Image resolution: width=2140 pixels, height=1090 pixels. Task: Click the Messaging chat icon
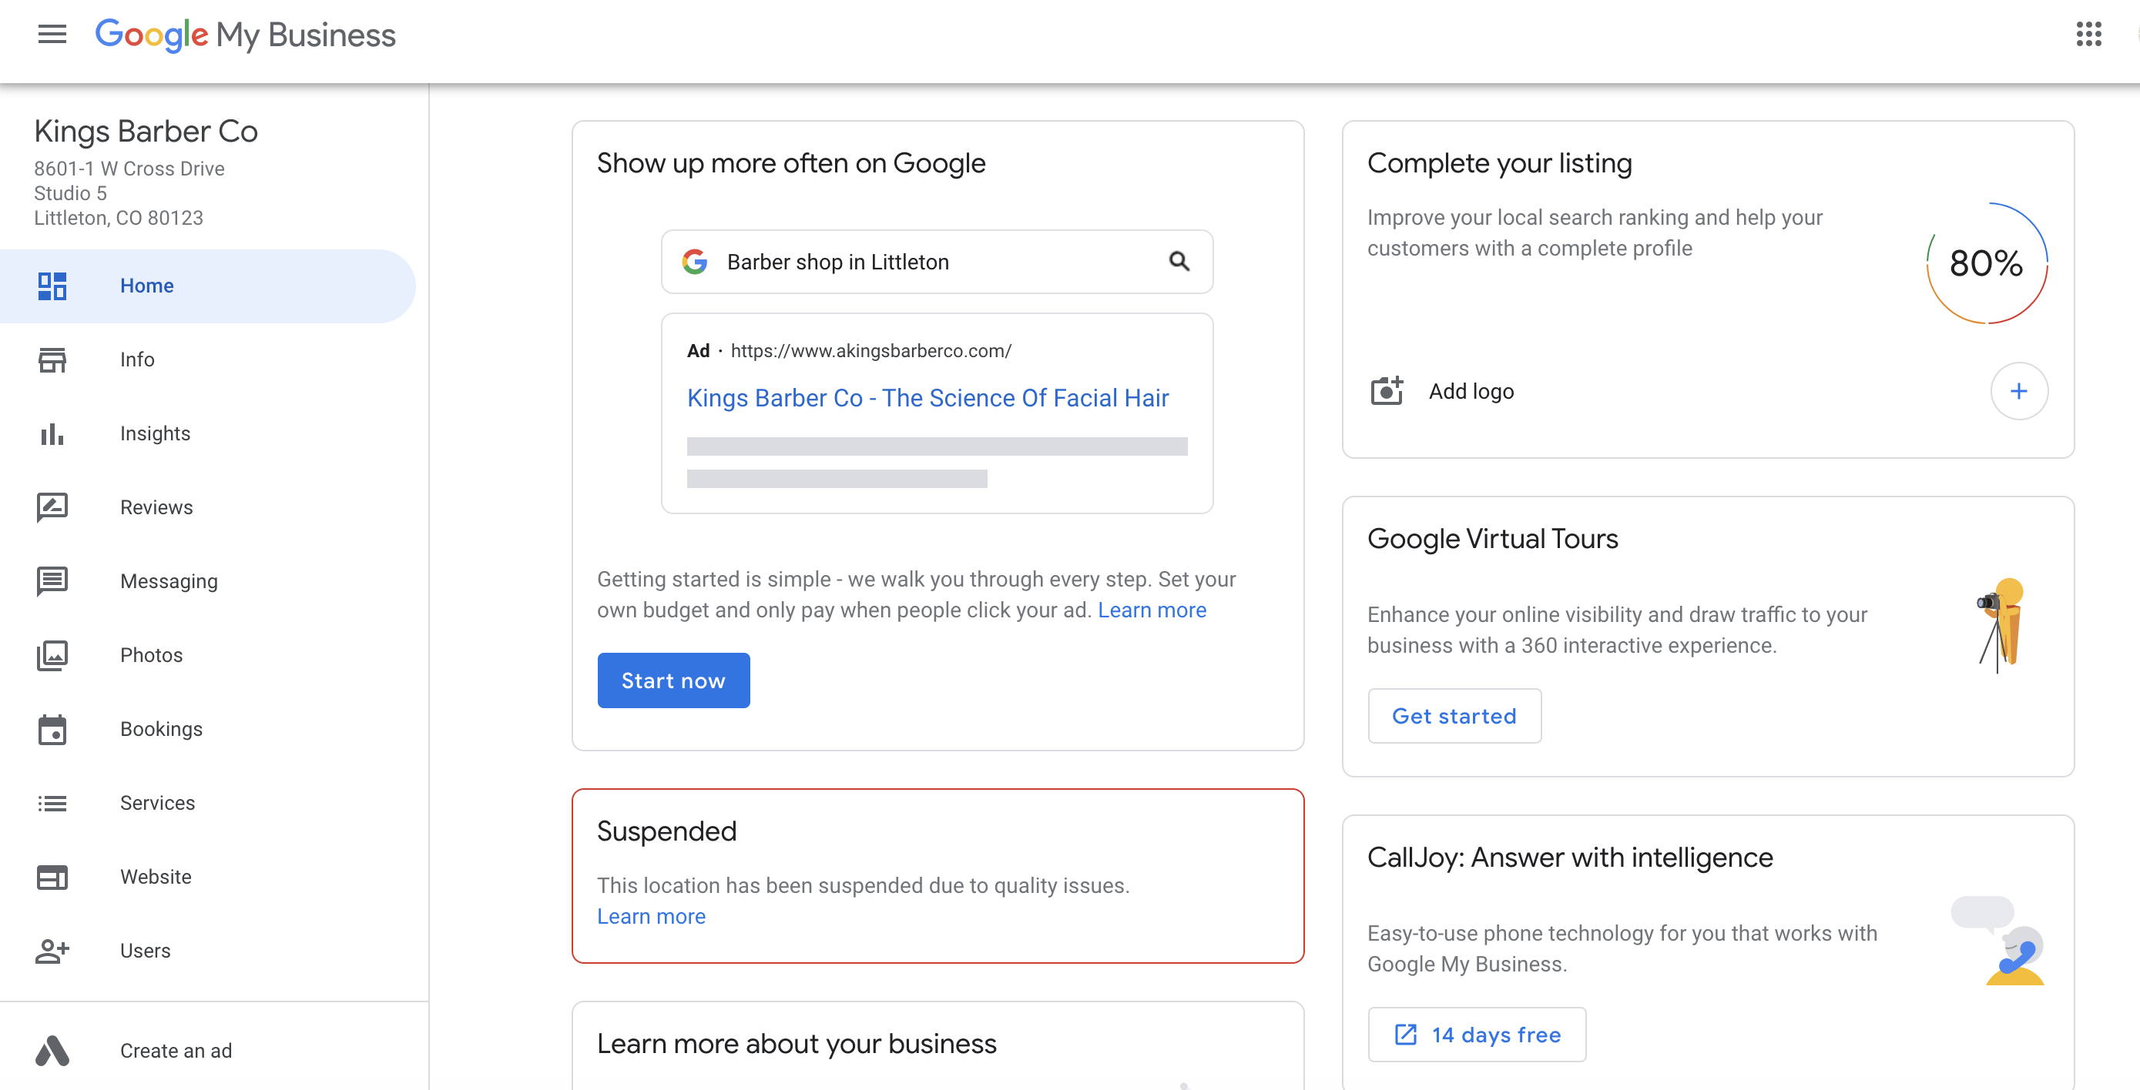(x=52, y=581)
